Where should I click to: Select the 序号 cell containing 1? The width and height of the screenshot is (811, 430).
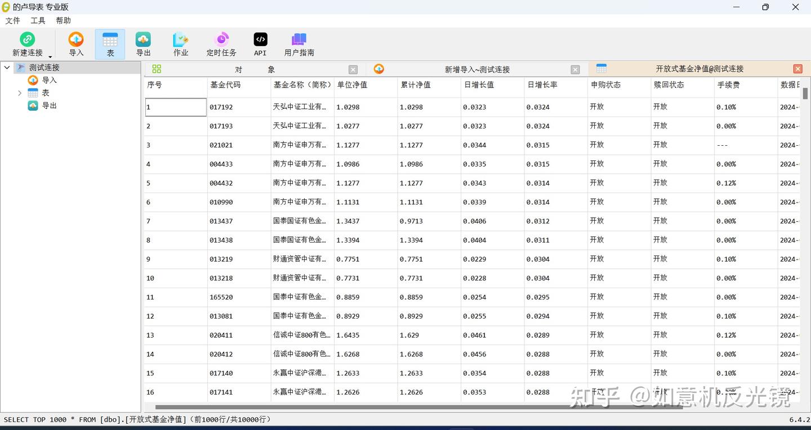[176, 107]
